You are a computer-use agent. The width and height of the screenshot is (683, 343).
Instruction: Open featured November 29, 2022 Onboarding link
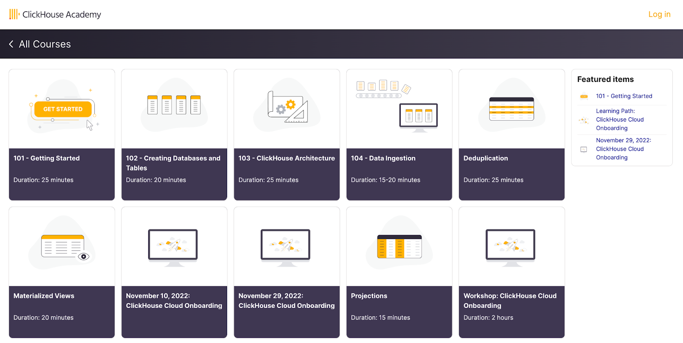pos(623,149)
